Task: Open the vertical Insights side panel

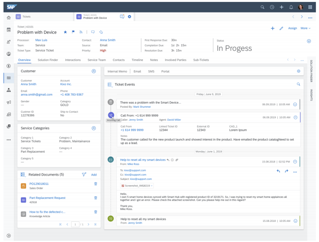Action: [x=311, y=95]
